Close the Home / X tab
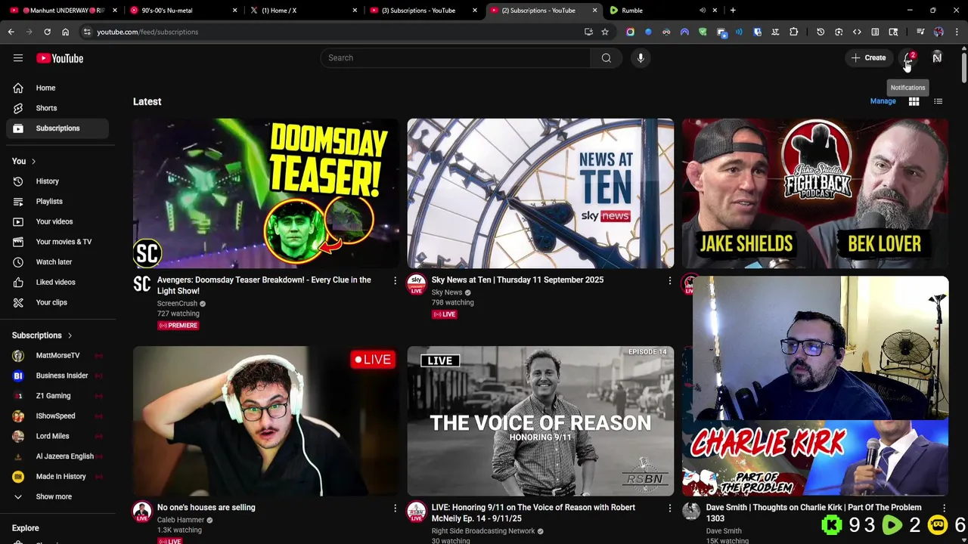The height and width of the screenshot is (544, 968). [x=355, y=11]
